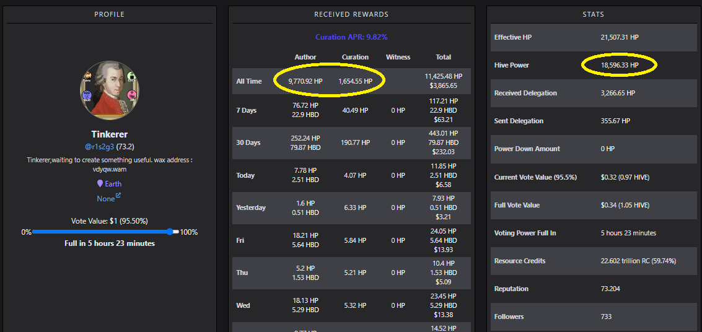Click the 4.07 HP Today curation value
The image size is (702, 332).
click(356, 175)
